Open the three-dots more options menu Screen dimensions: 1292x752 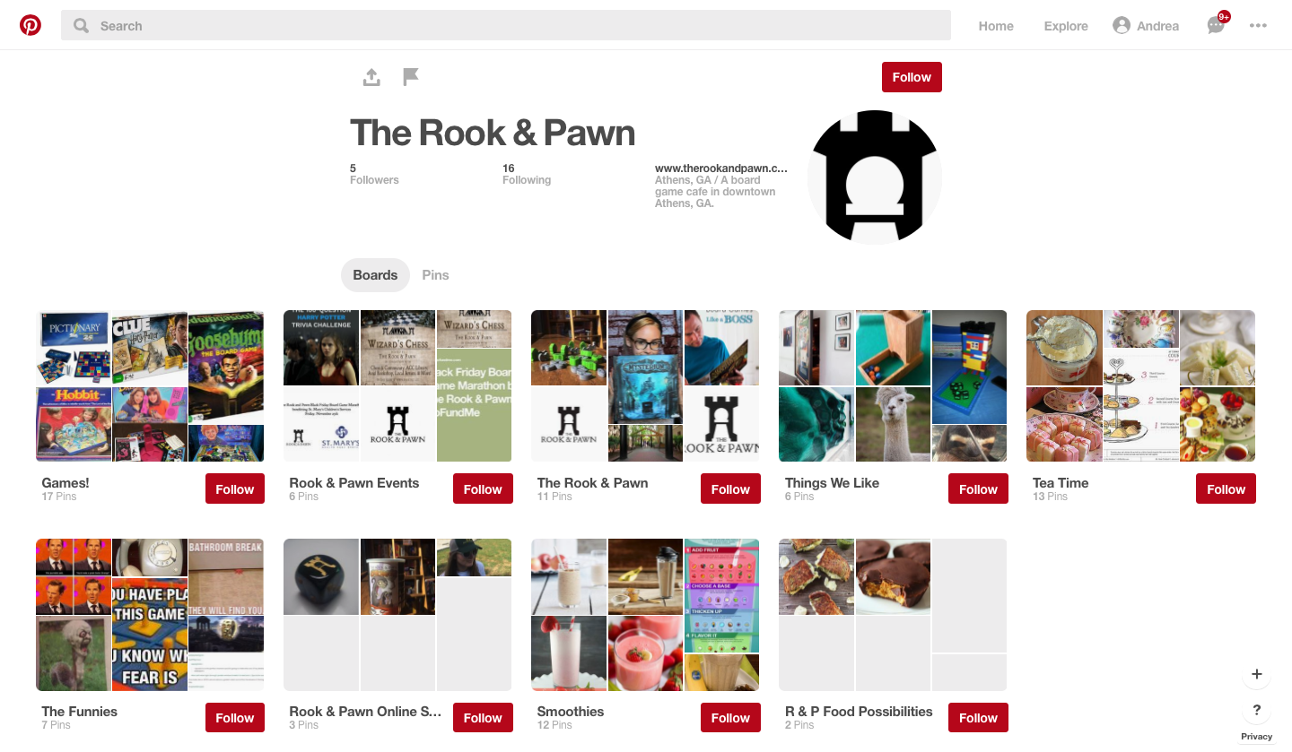1258,26
